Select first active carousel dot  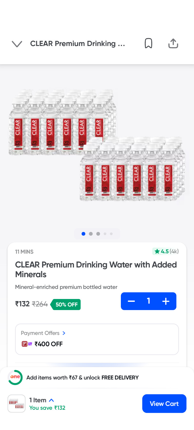[x=83, y=234]
